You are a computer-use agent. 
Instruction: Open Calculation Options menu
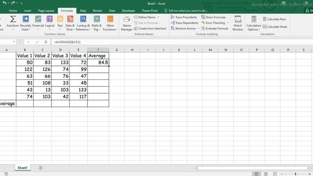[x=254, y=23]
